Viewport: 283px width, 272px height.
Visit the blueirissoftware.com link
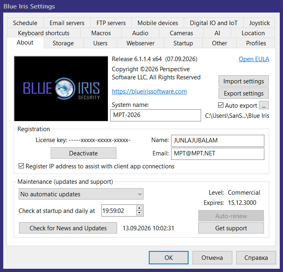149,91
